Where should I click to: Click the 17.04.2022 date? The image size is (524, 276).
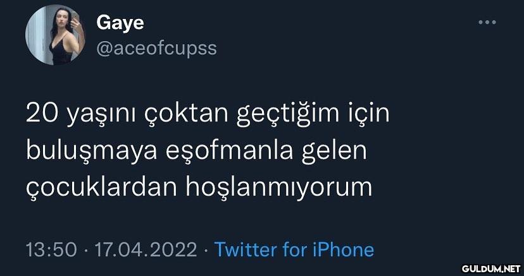coord(146,249)
